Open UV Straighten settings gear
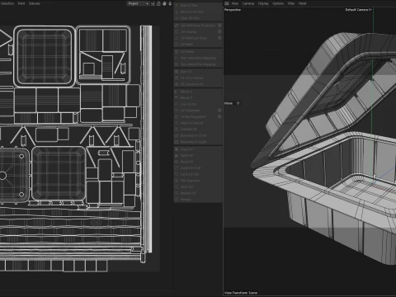Image resolution: width=396 pixels, height=297 pixels. pyautogui.click(x=219, y=111)
